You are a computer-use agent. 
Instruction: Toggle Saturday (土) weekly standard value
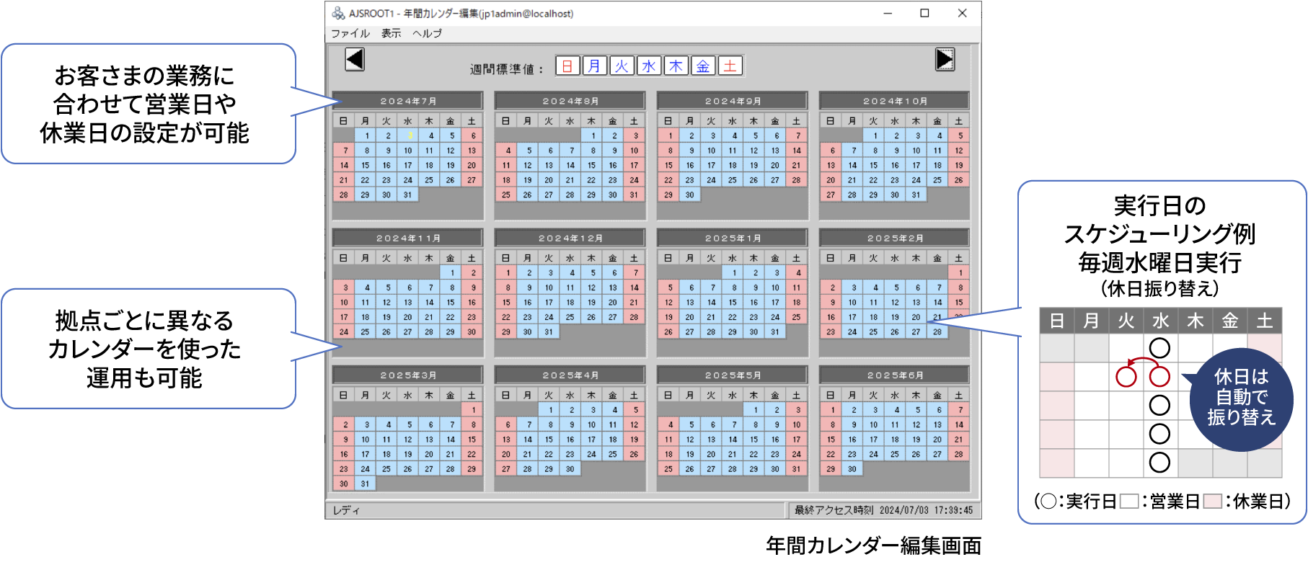point(730,66)
